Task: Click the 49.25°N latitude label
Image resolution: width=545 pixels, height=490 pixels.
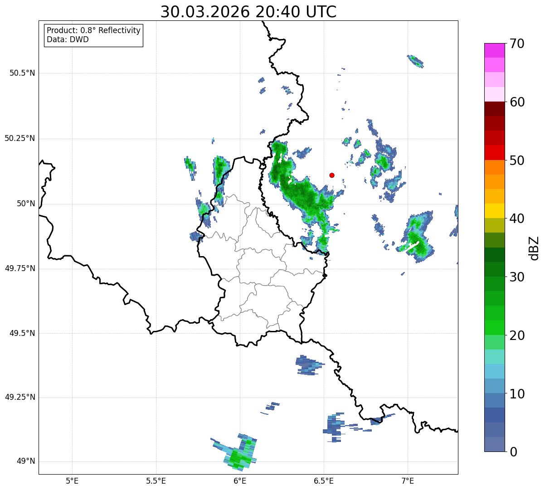Action: [19, 398]
